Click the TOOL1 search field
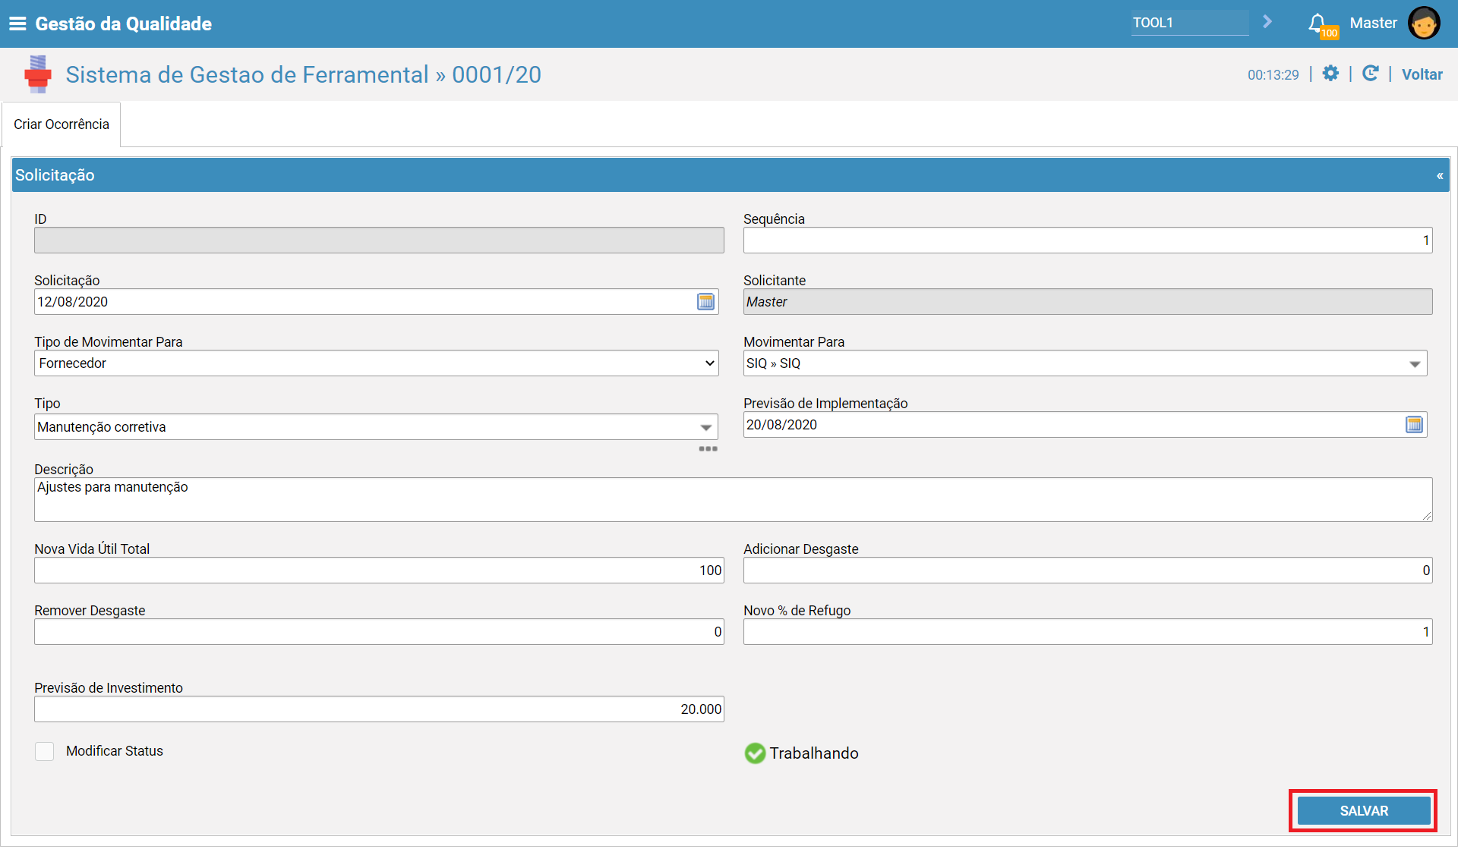Screen dimensions: 1458x852 coord(1190,23)
